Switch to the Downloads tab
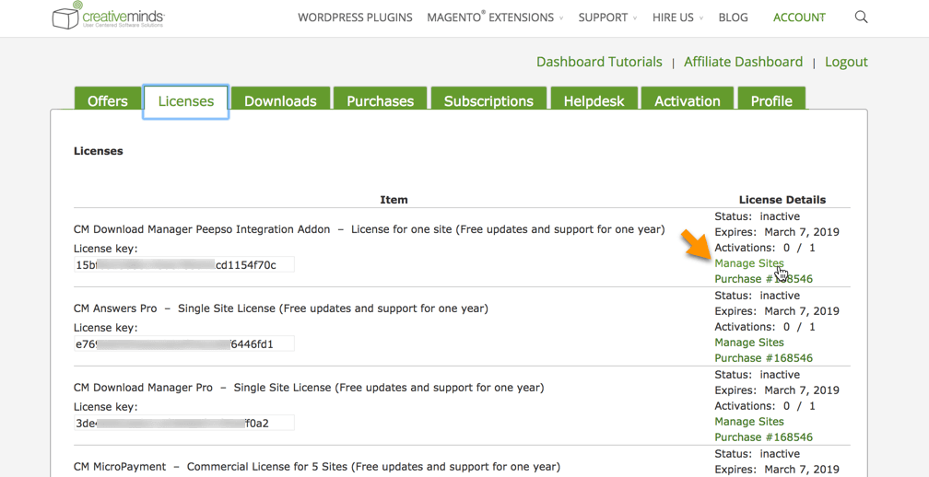Image resolution: width=929 pixels, height=477 pixels. [280, 101]
